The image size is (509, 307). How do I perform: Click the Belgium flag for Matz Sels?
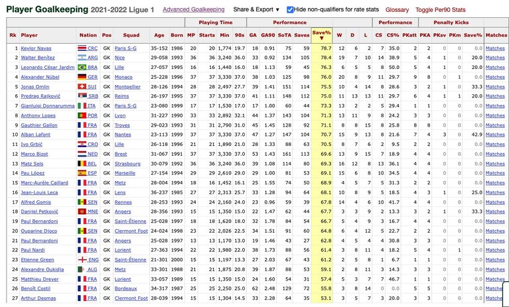82,164
